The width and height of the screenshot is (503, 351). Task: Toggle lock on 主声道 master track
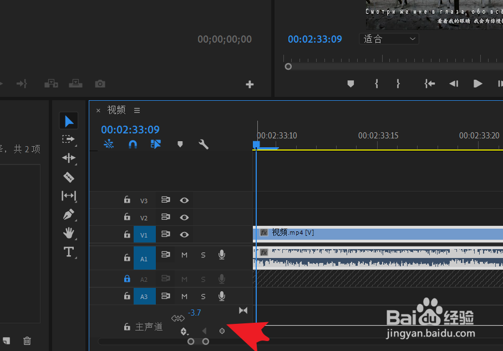[x=127, y=327]
